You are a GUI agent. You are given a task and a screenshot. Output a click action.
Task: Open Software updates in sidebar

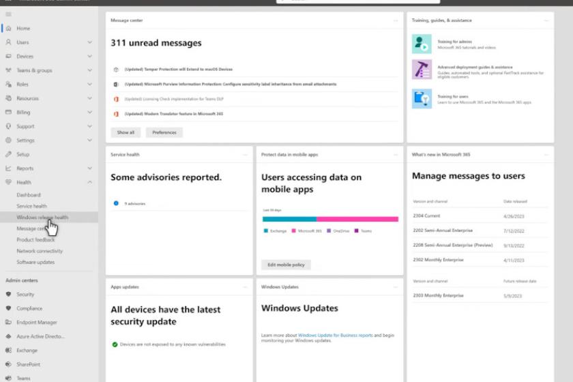click(35, 262)
